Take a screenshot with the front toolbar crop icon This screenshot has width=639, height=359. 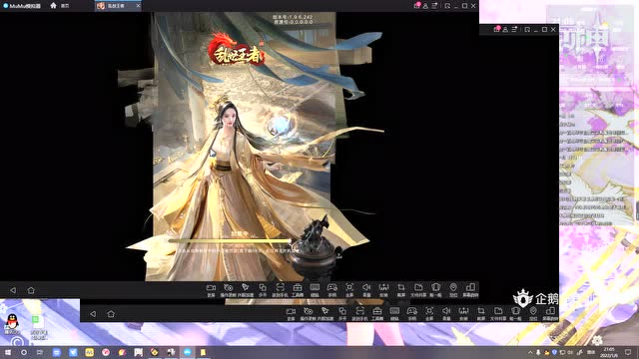coord(401,290)
